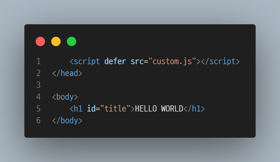The image size is (280, 162).
Task: Click the yellow minimize window dot
Action: pyautogui.click(x=56, y=41)
